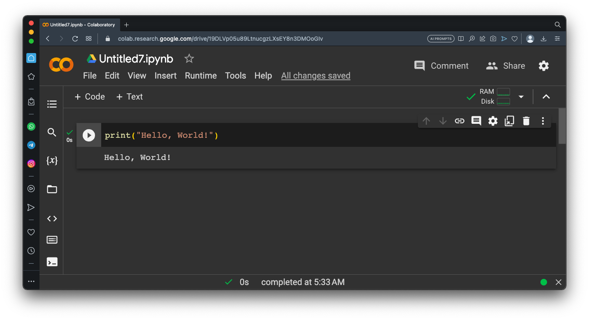This screenshot has height=320, width=589.
Task: Star the Untitled7.ipynb notebook
Action: (x=189, y=59)
